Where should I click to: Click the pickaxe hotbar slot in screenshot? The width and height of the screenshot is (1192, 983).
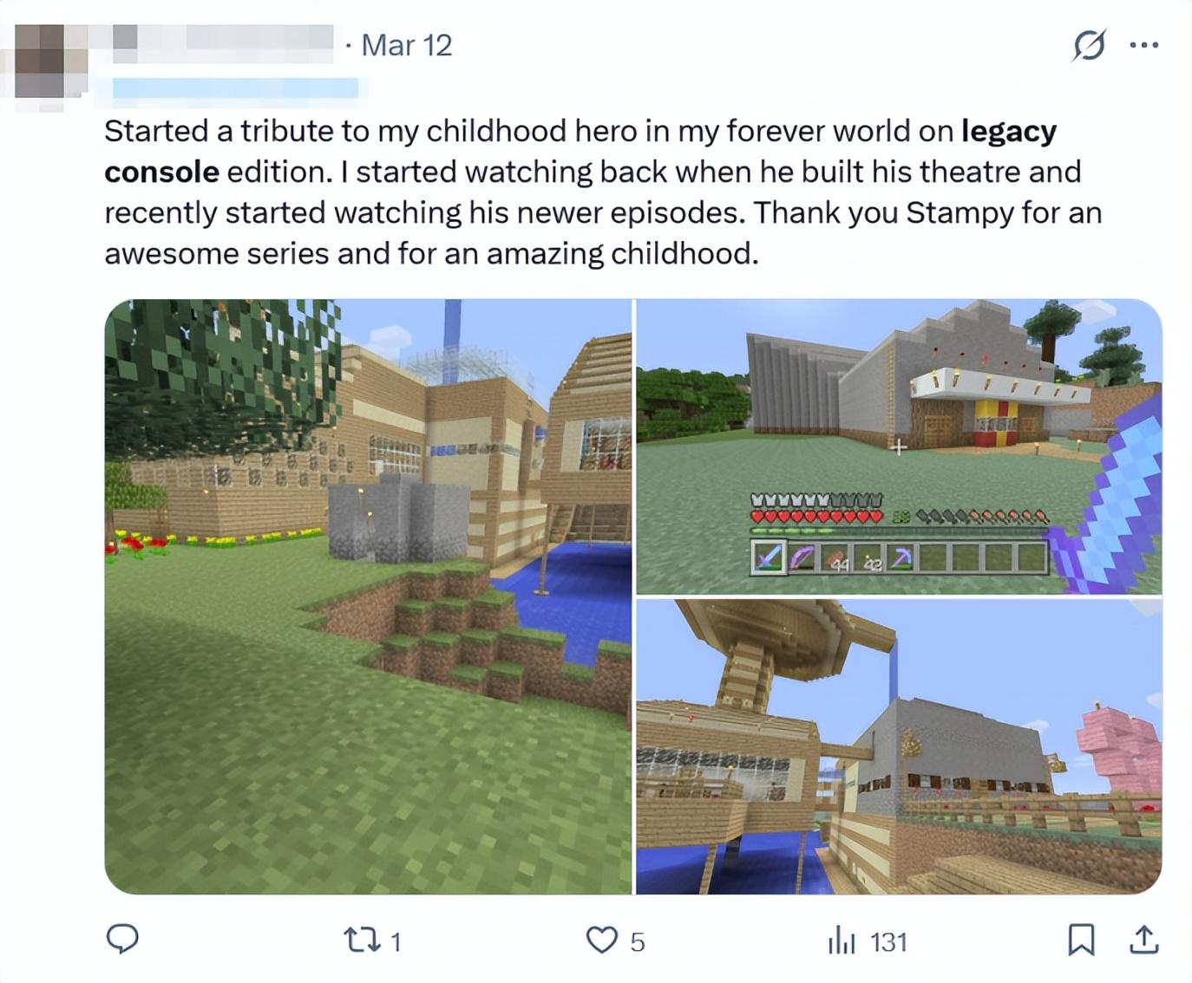click(x=900, y=557)
